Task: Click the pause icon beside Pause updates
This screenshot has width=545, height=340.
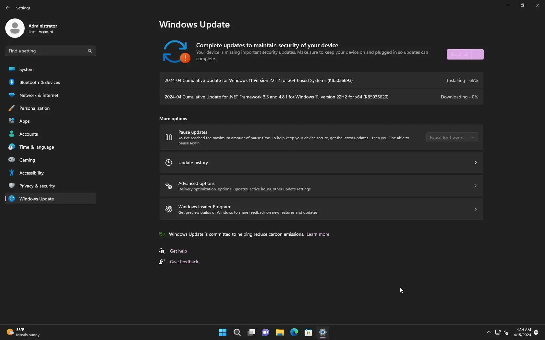Action: [169, 137]
